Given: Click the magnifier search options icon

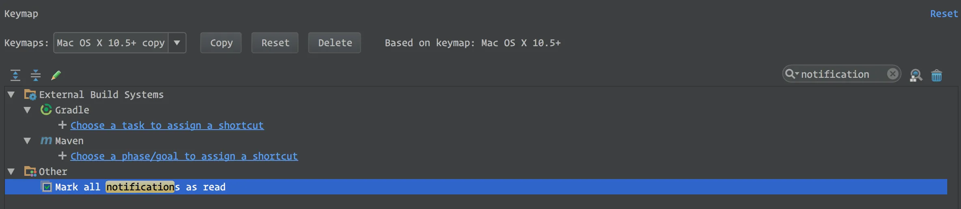Looking at the screenshot, I should pos(791,74).
